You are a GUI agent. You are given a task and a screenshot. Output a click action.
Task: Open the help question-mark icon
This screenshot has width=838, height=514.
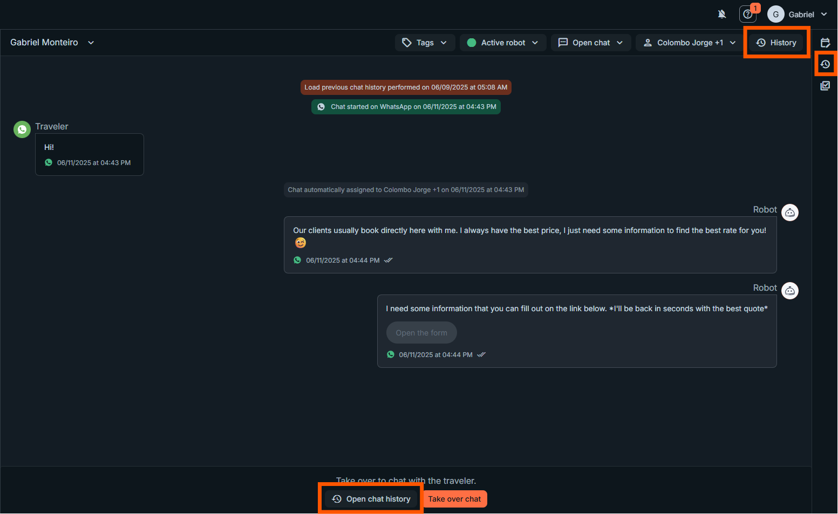tap(747, 14)
